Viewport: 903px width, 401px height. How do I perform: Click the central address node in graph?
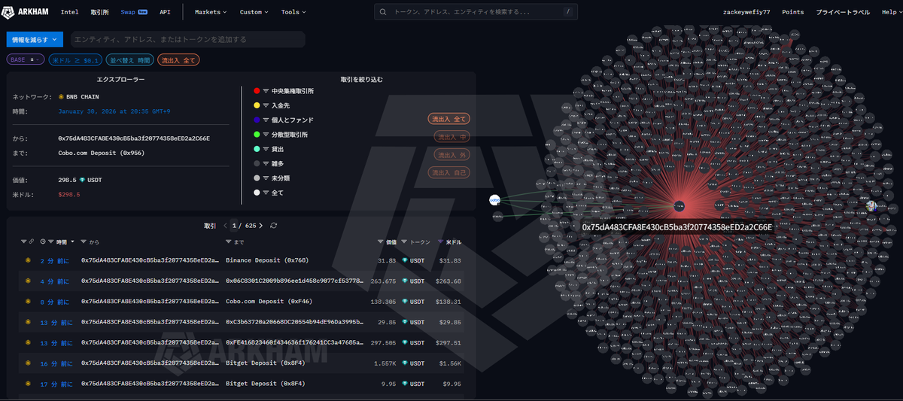(x=679, y=205)
